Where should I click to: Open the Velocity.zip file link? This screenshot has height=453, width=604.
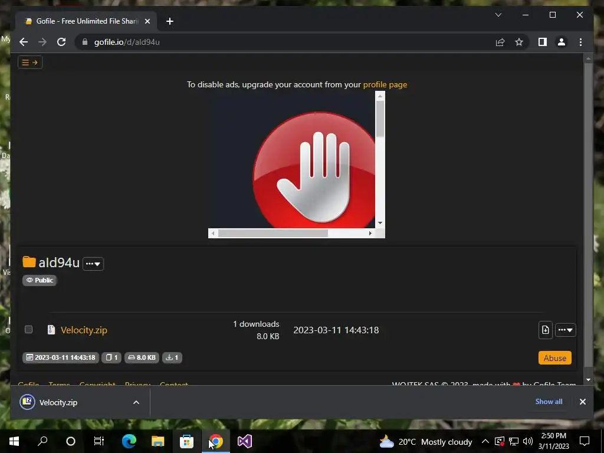(84, 330)
